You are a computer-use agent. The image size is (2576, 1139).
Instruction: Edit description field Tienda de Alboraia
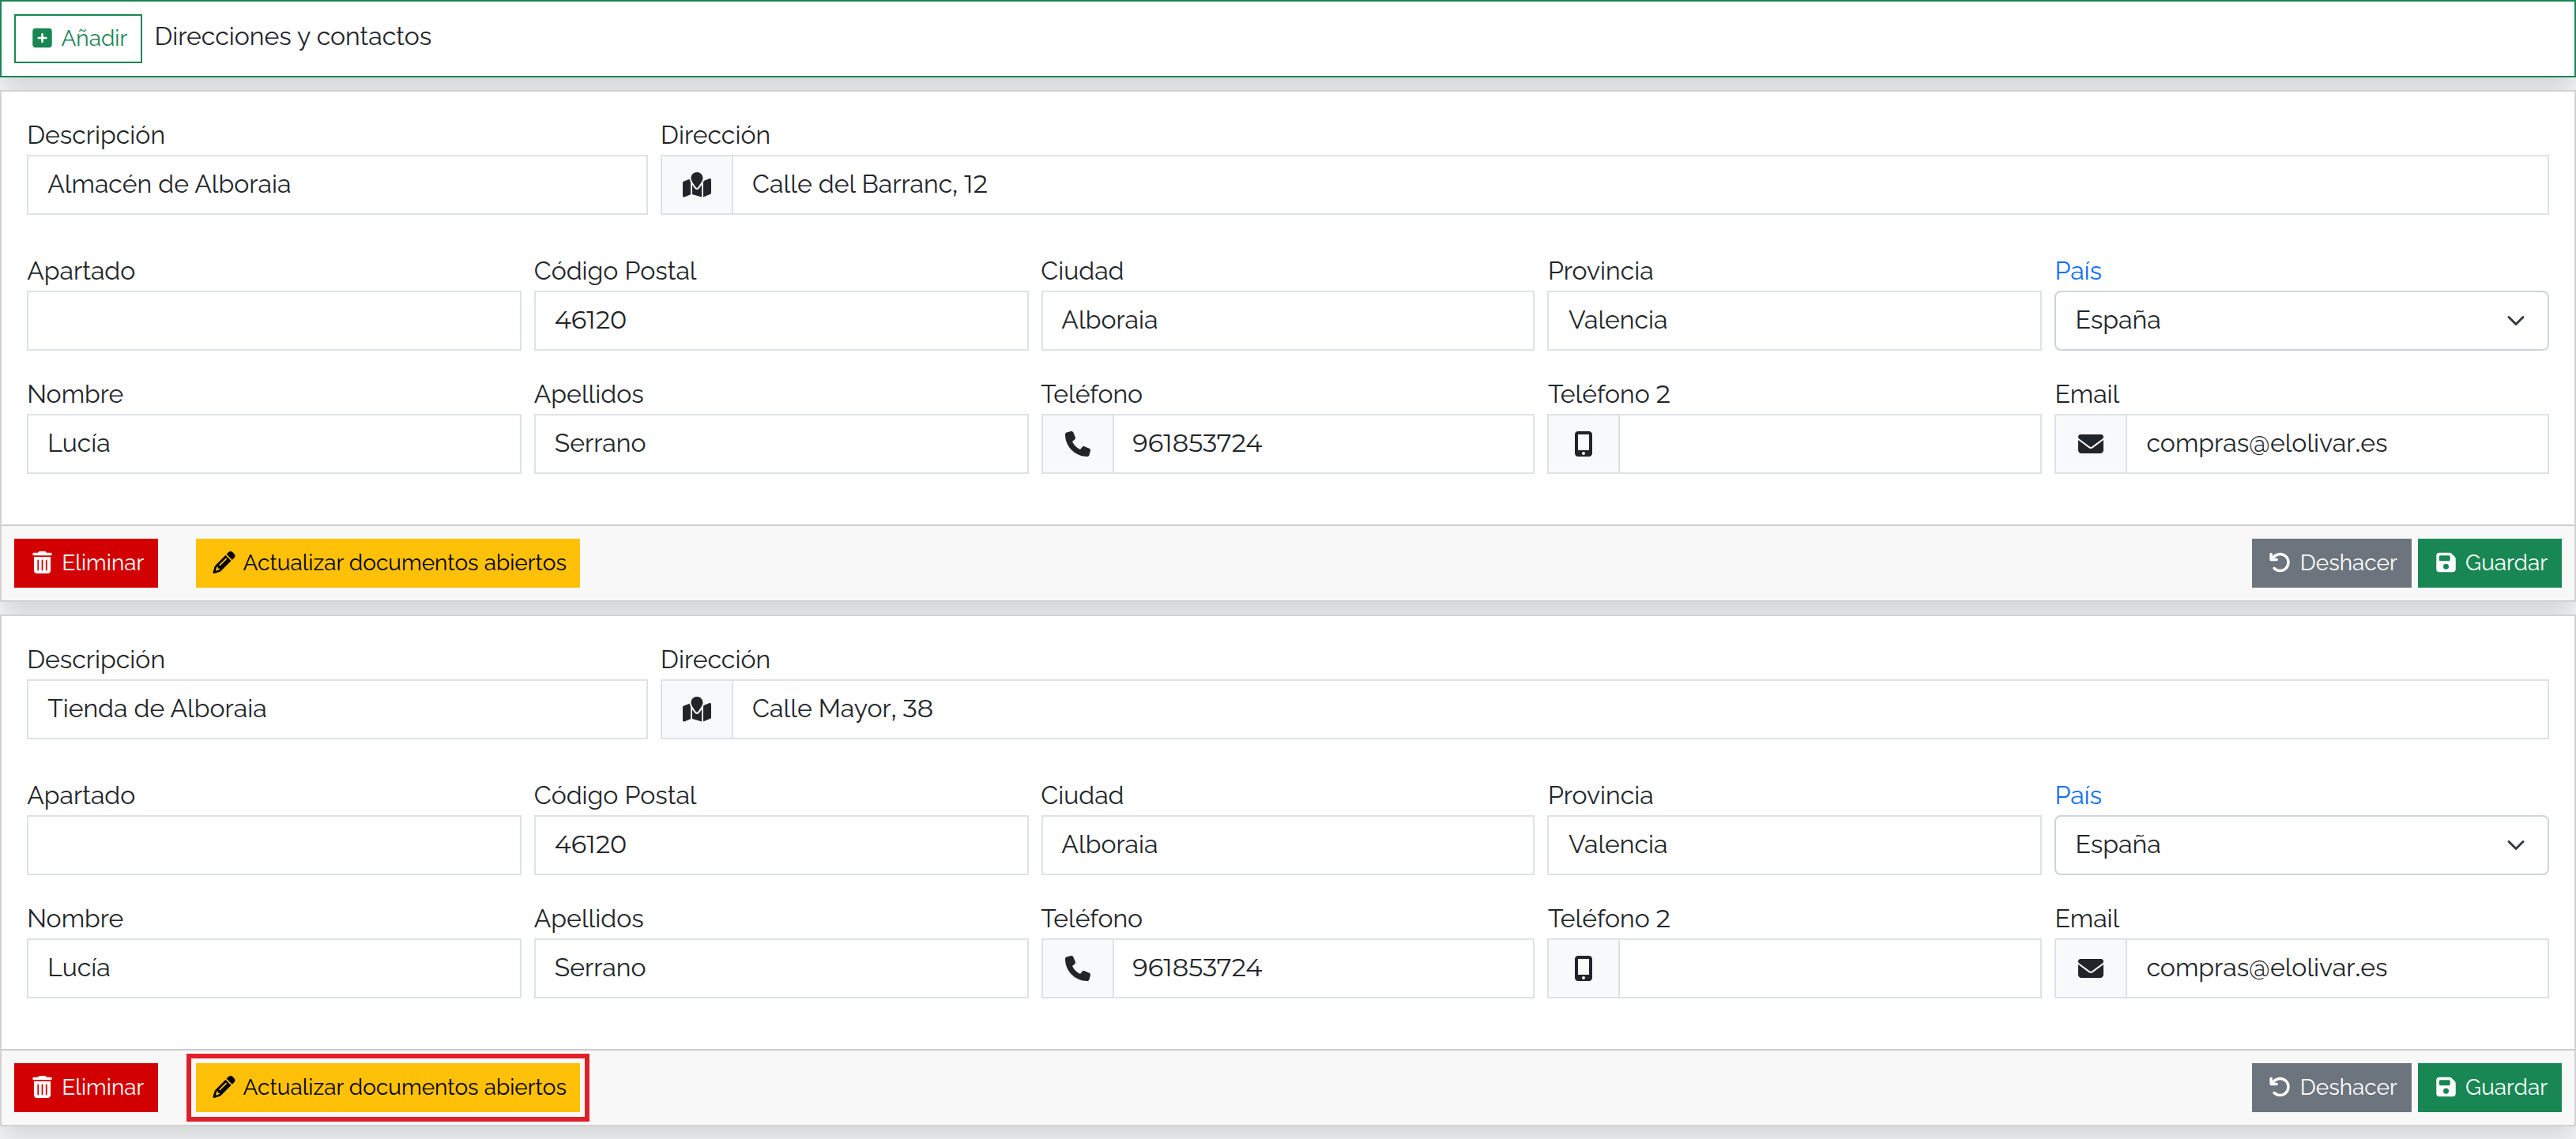pyautogui.click(x=337, y=709)
